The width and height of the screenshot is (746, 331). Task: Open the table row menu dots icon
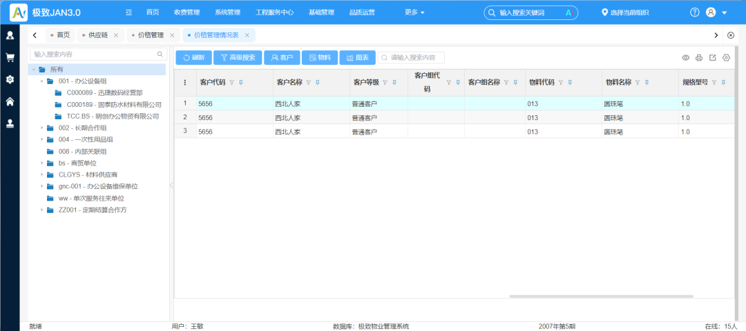[x=185, y=83]
